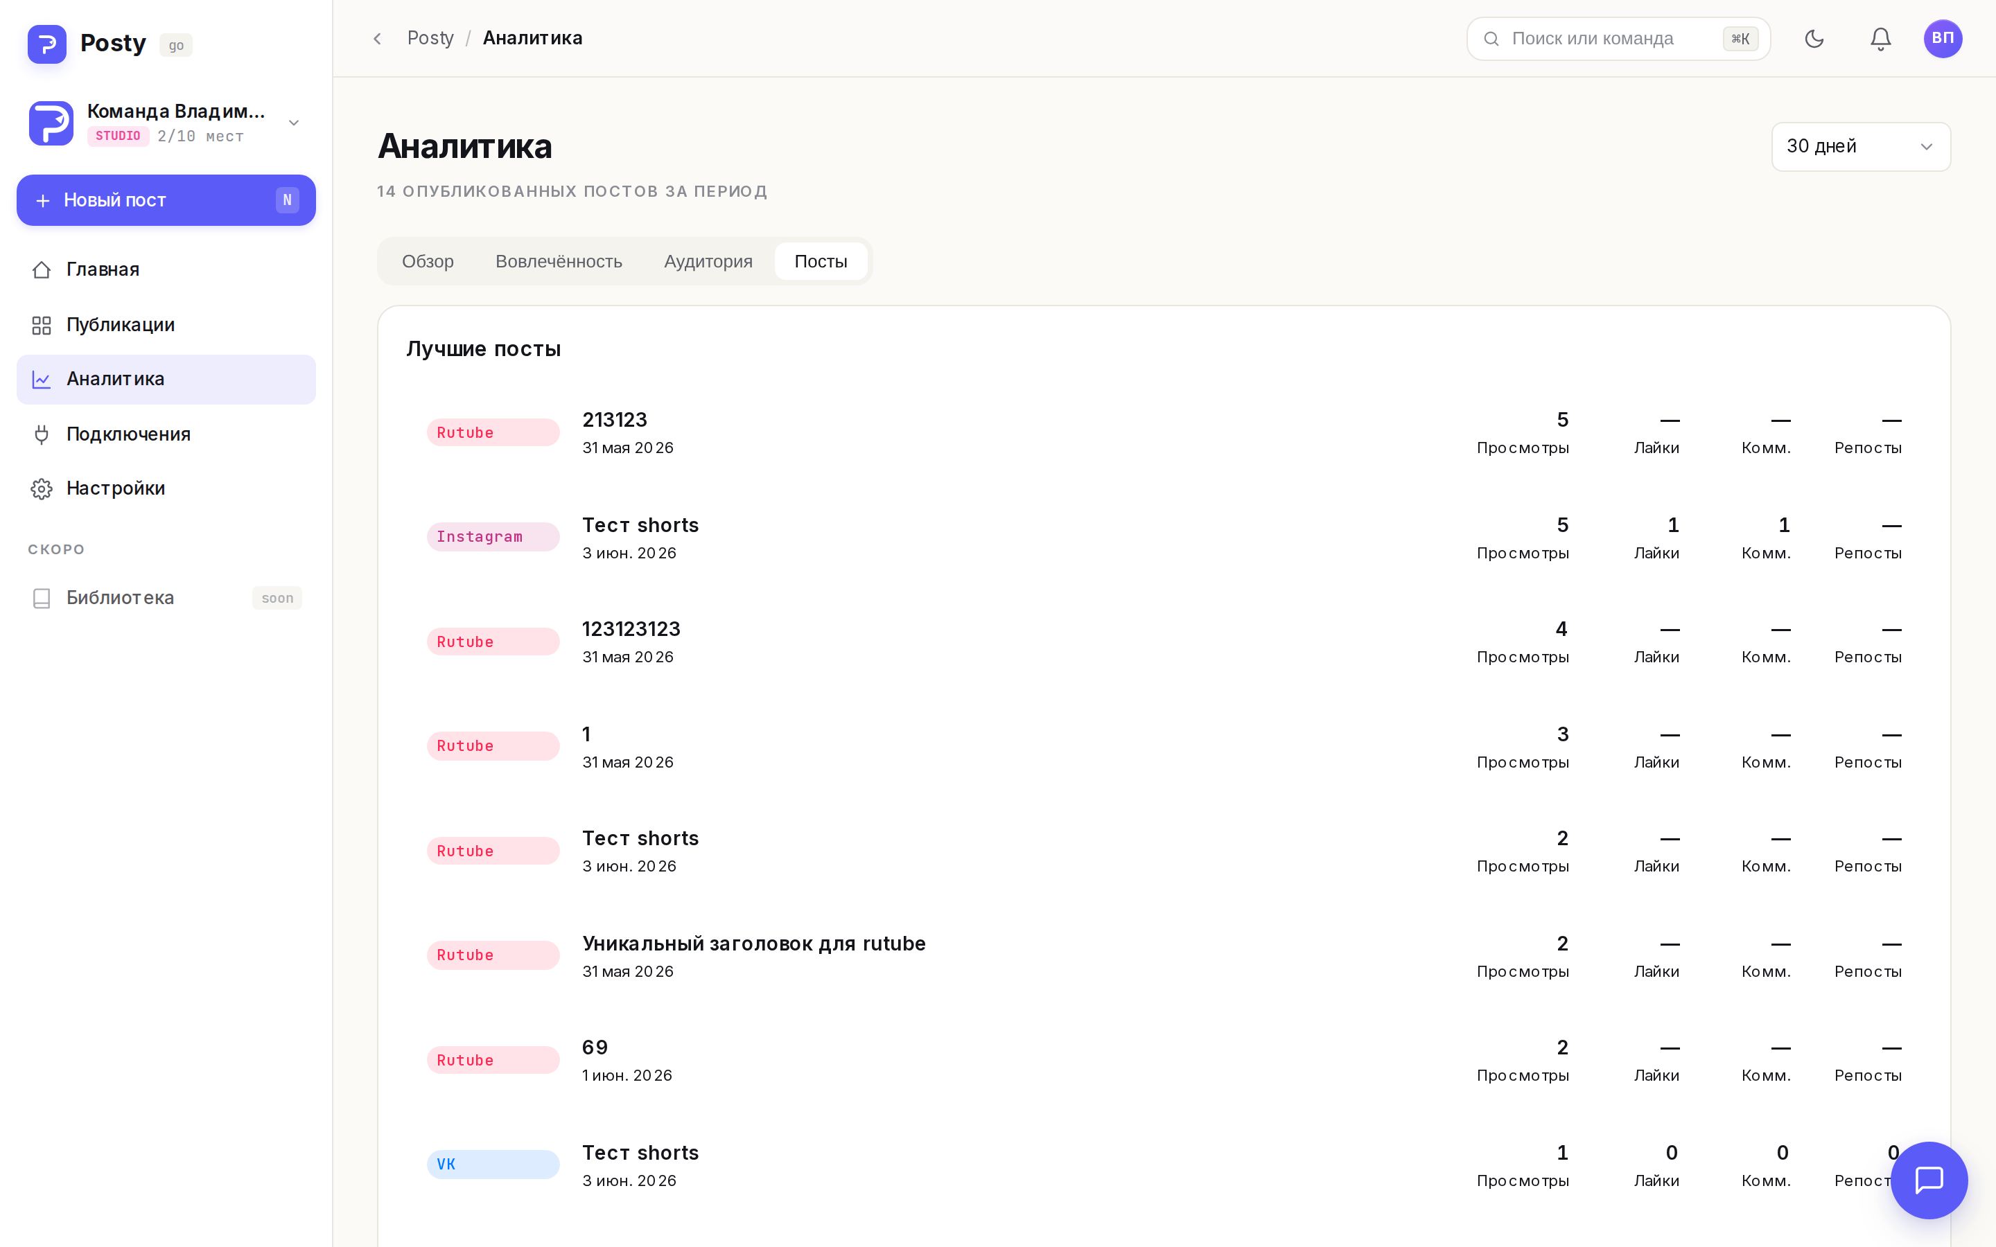Click the home icon beside Главная
The width and height of the screenshot is (1996, 1247).
click(42, 269)
